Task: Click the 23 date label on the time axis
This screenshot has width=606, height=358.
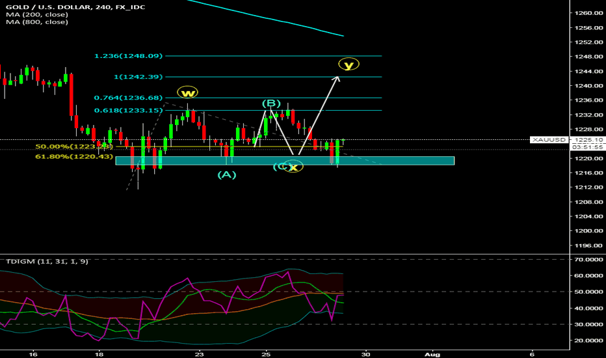Action: [x=199, y=353]
